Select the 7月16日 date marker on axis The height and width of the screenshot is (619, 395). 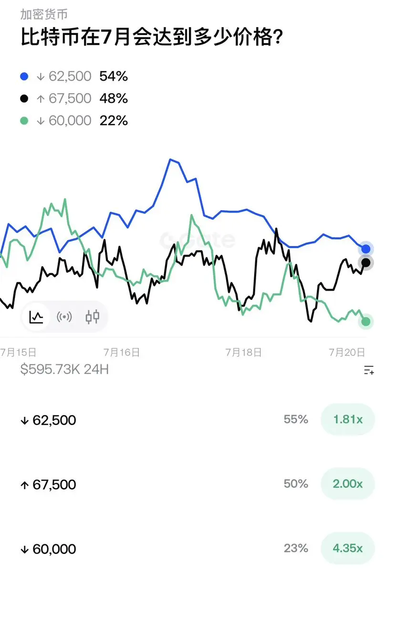[122, 352]
